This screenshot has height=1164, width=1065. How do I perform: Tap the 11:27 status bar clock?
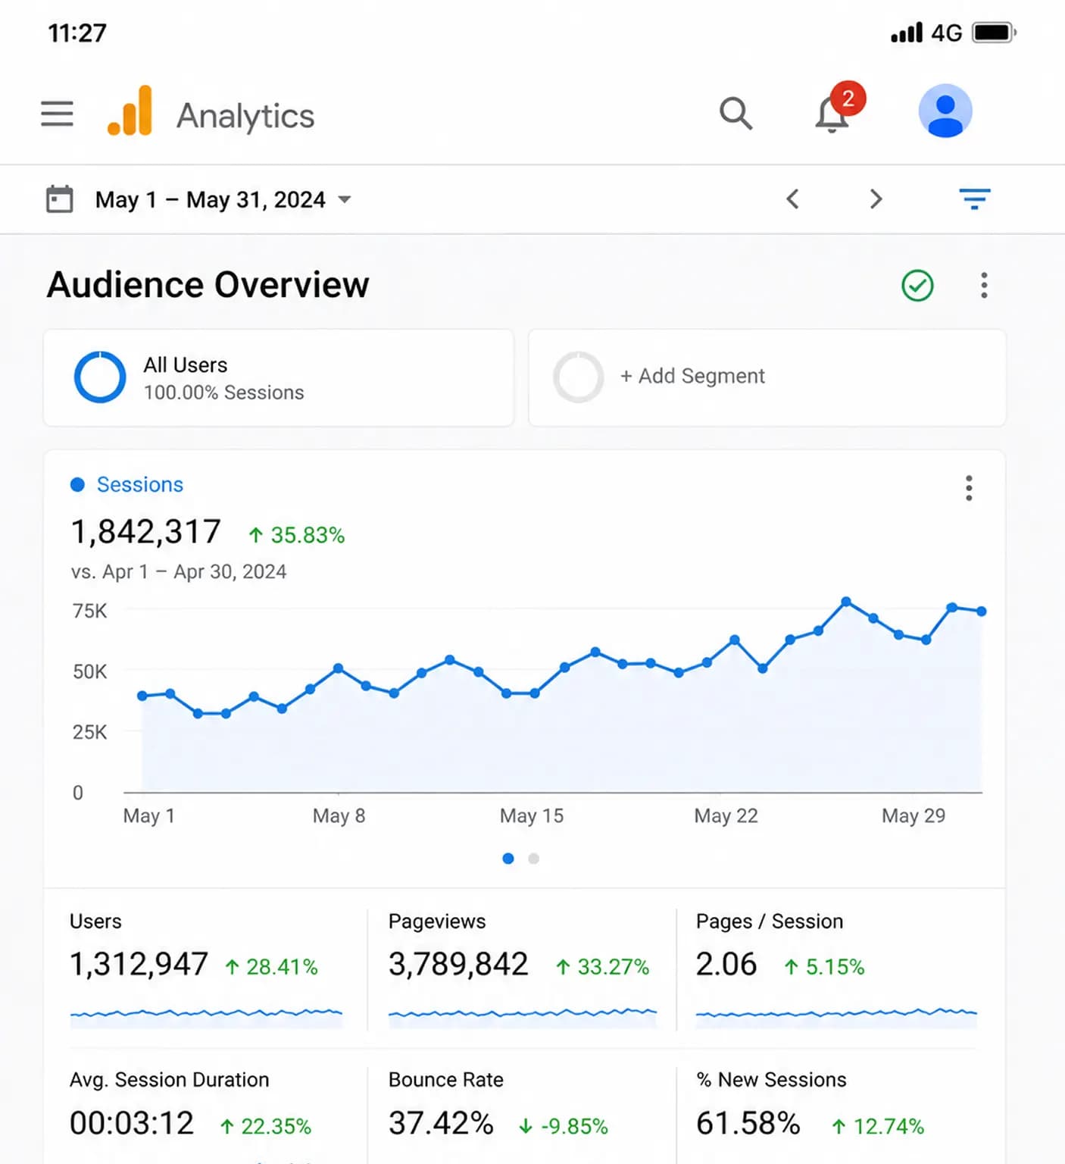[x=77, y=33]
